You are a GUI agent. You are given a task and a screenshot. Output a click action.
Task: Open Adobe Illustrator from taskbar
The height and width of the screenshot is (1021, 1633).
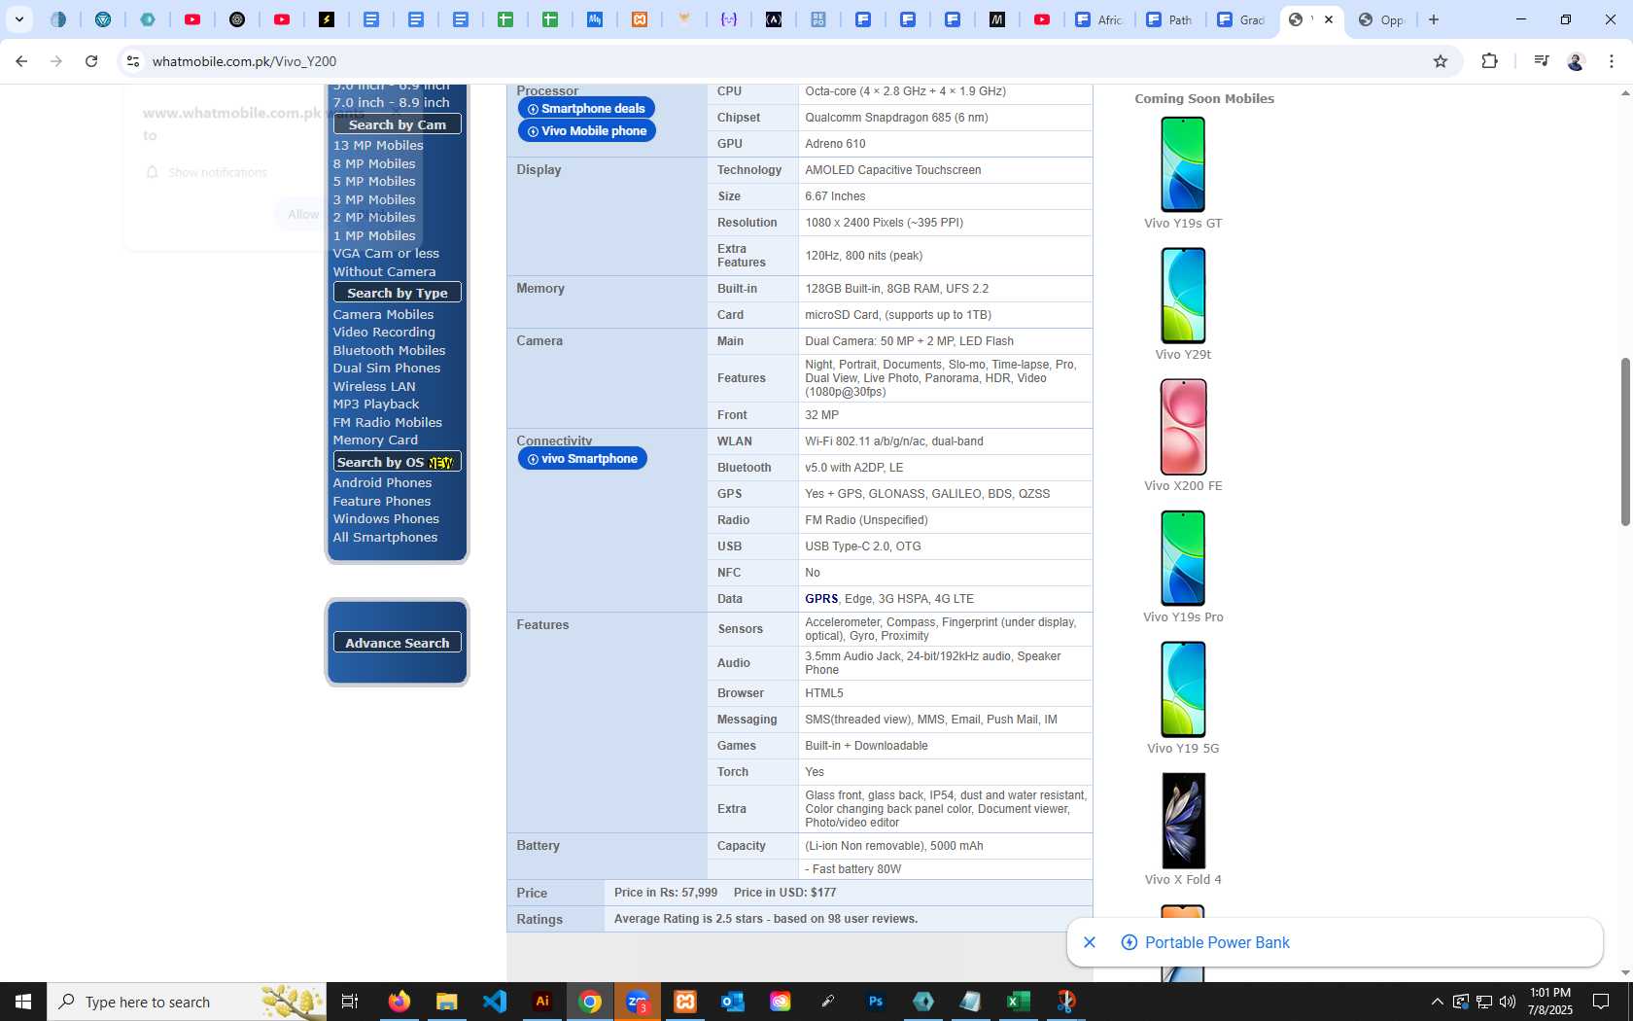pos(542,1002)
